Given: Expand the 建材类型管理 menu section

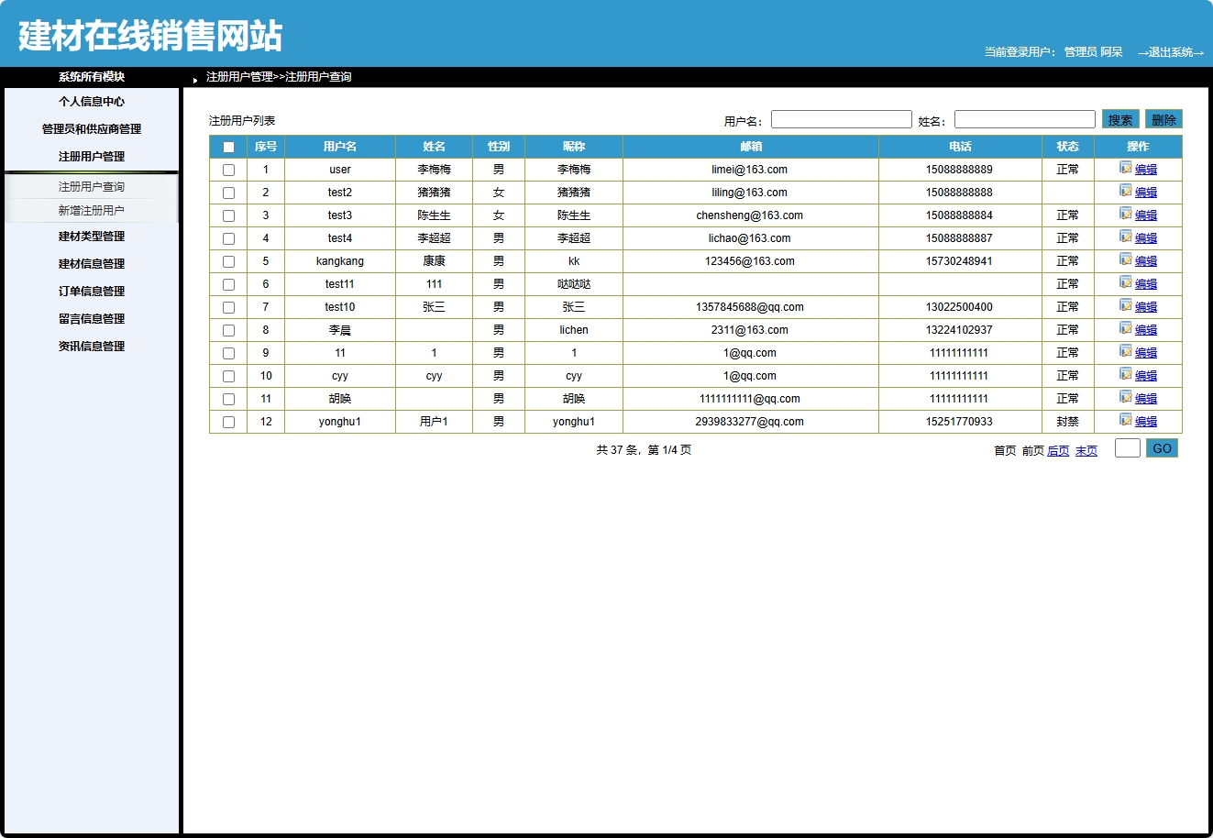Looking at the screenshot, I should tap(90, 236).
